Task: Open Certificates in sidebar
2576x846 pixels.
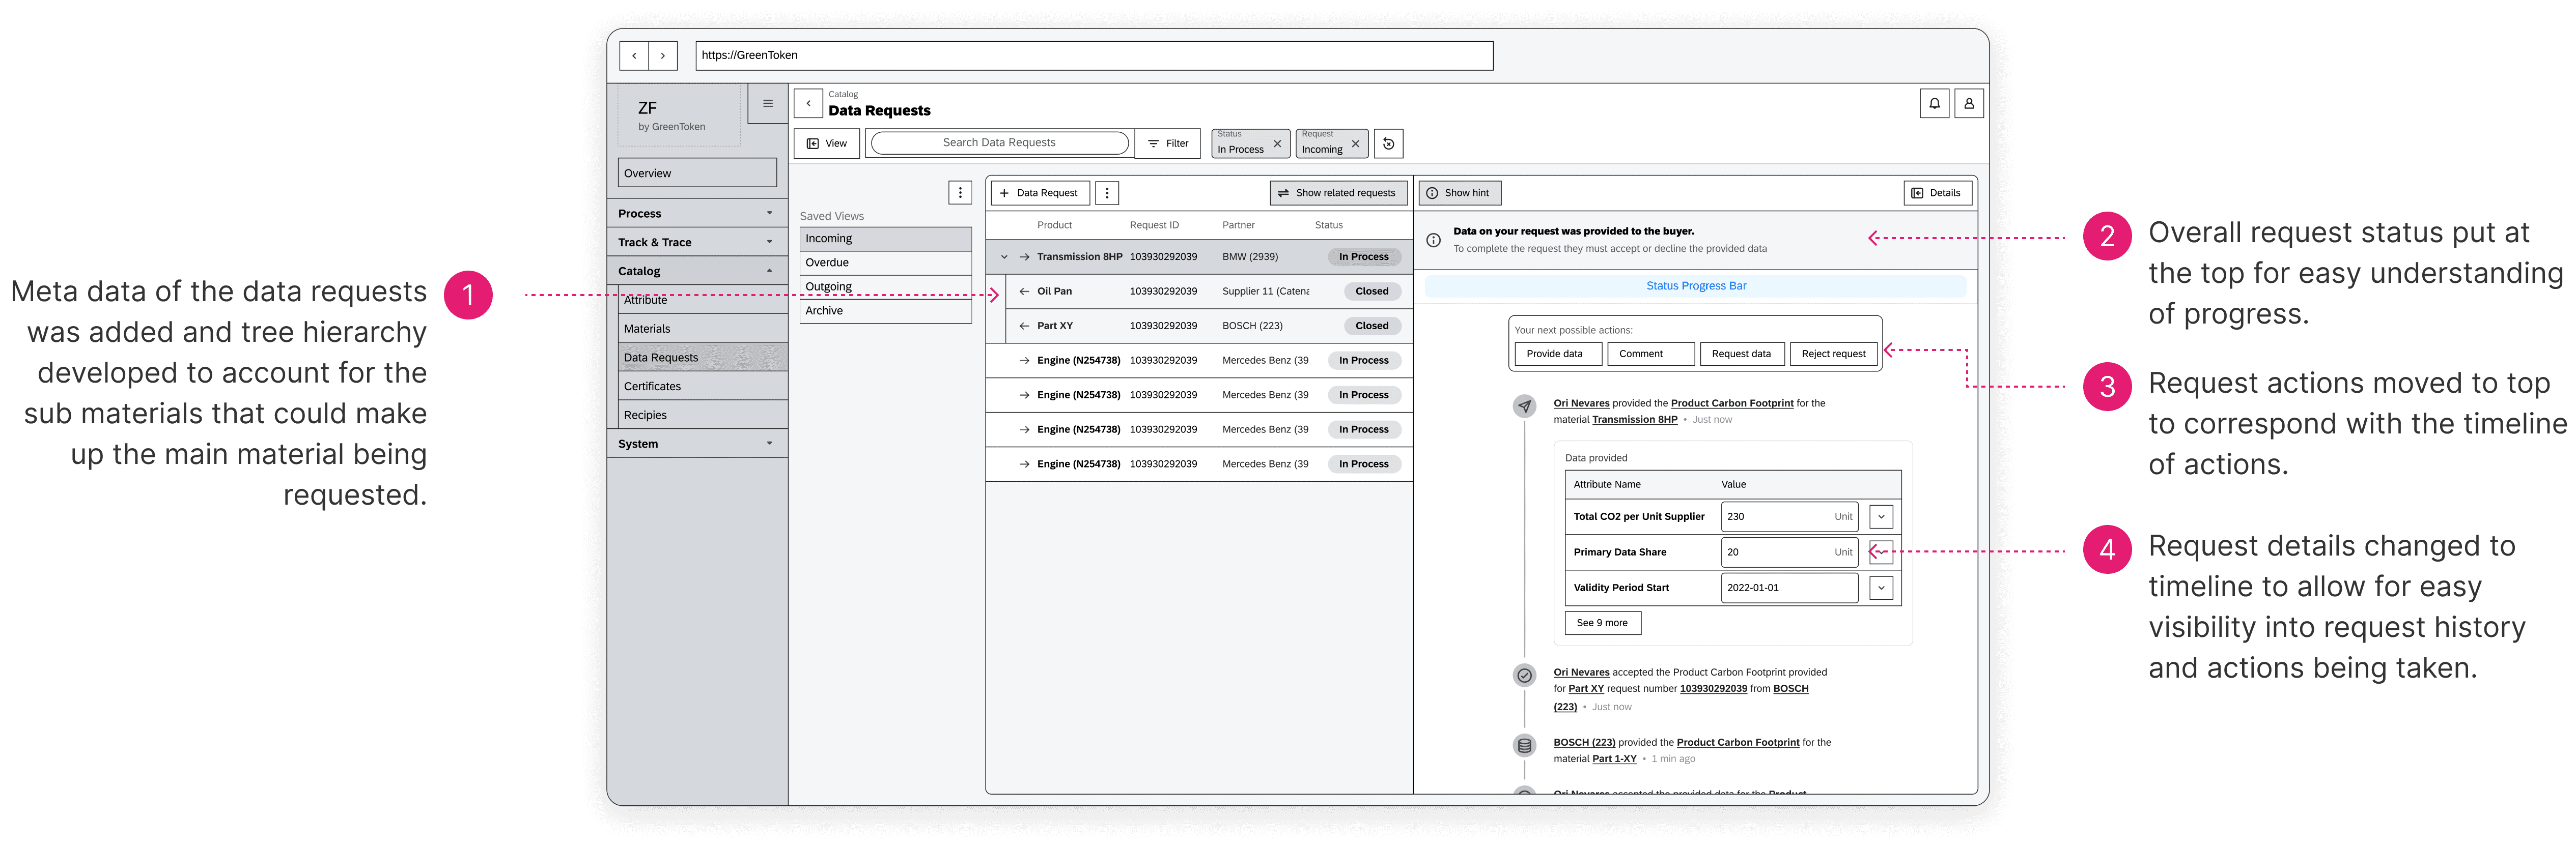Action: coord(703,387)
